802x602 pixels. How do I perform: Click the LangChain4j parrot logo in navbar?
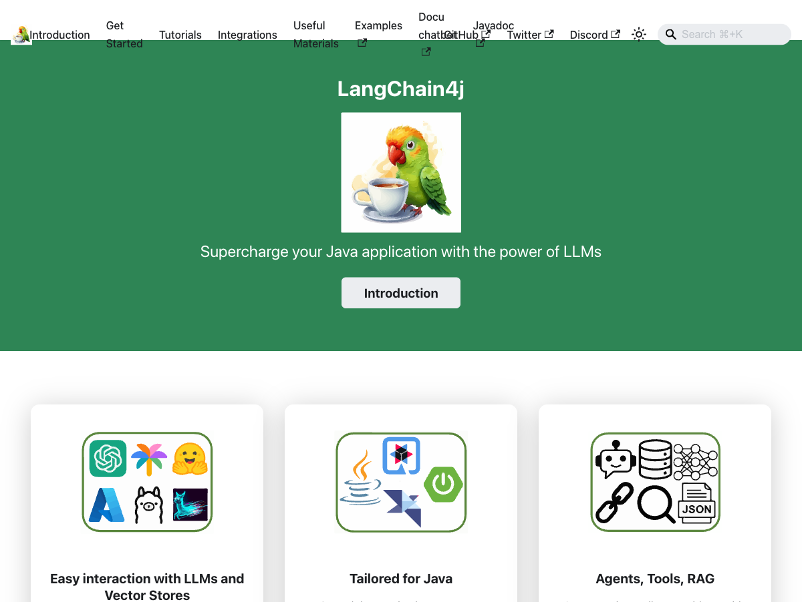pyautogui.click(x=21, y=35)
